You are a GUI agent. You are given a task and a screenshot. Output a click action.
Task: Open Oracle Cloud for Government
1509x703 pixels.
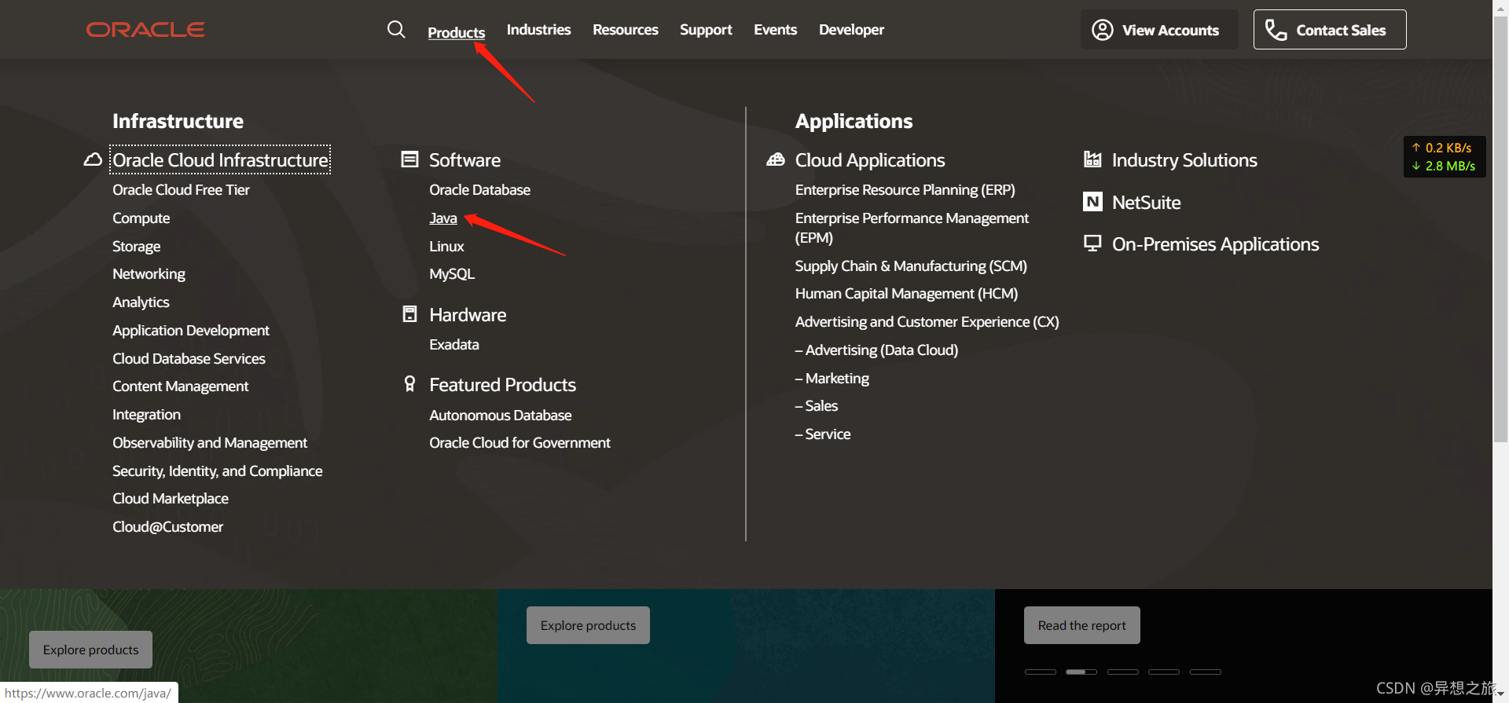coord(520,443)
